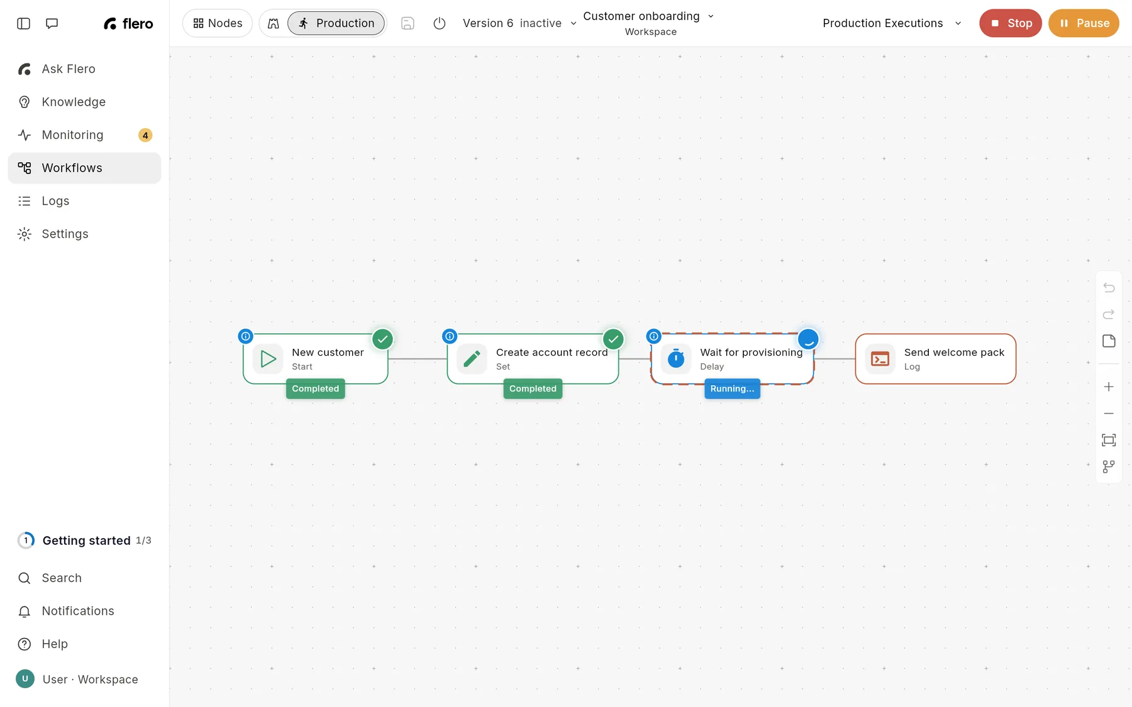Select Wait for provisioning timer icon
This screenshot has height=707, width=1132.
click(x=676, y=359)
